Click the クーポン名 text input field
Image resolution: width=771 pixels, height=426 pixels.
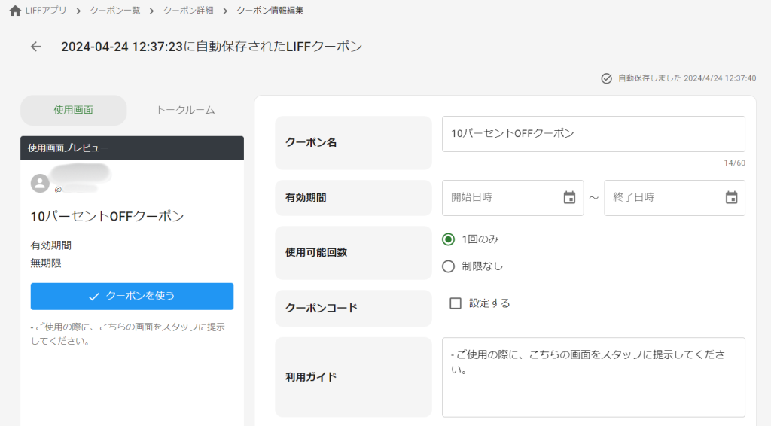click(x=593, y=134)
